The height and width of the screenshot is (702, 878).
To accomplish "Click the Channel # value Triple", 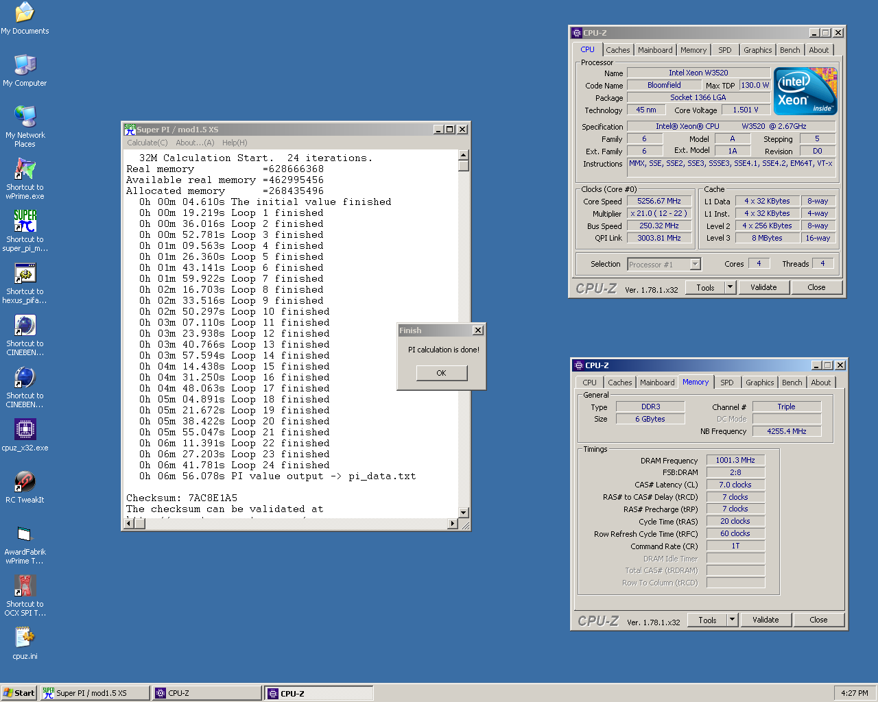I will pyautogui.click(x=787, y=407).
